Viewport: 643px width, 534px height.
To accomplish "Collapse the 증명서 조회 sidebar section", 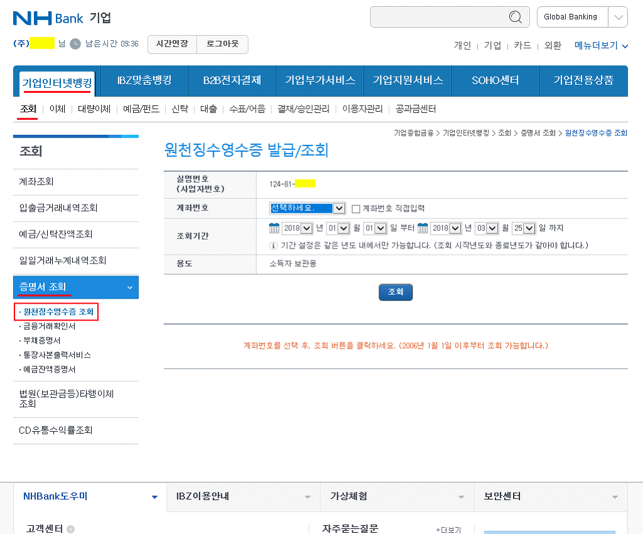I will (x=76, y=287).
